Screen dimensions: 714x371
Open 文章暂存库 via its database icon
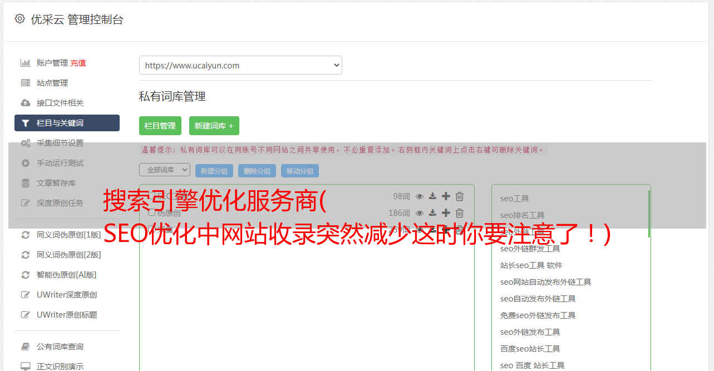pos(26,183)
